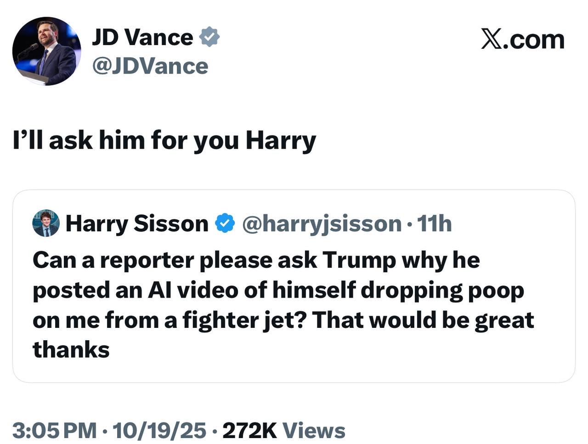Click the 3:05 PM post time
588x444 pixels.
coord(54,430)
